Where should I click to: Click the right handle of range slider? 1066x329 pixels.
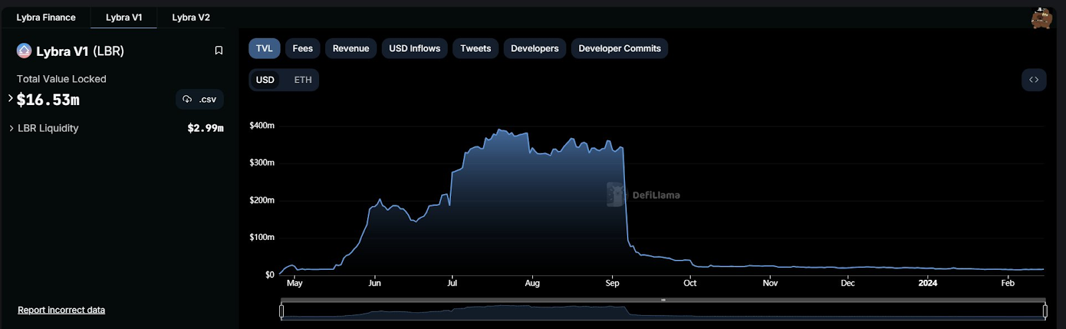[1045, 310]
